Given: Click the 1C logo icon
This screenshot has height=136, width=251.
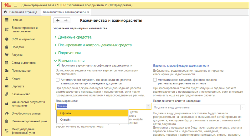Looking at the screenshot, I should pos(8,5).
